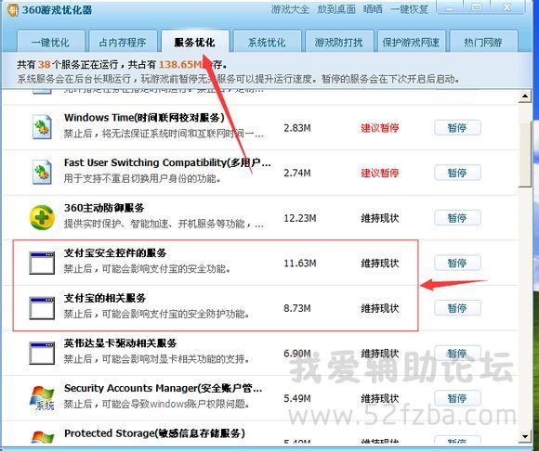Pause Fast User Switching Compatibility service

pos(457,173)
